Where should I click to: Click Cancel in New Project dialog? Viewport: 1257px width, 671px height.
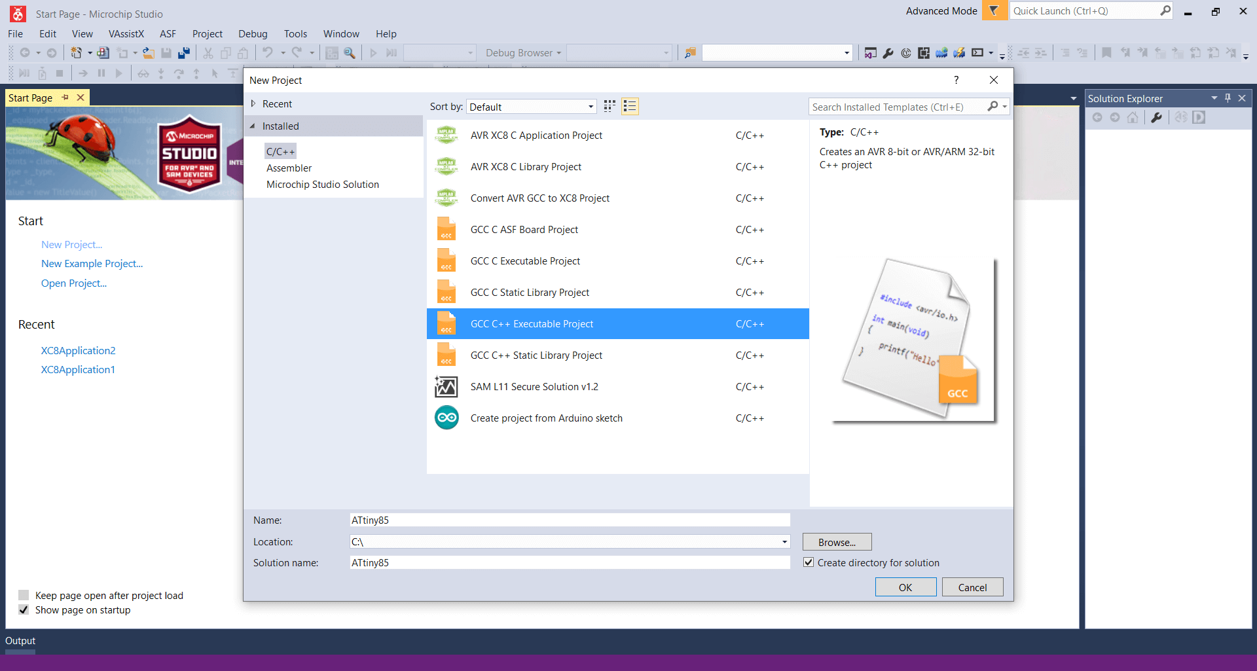(x=972, y=587)
